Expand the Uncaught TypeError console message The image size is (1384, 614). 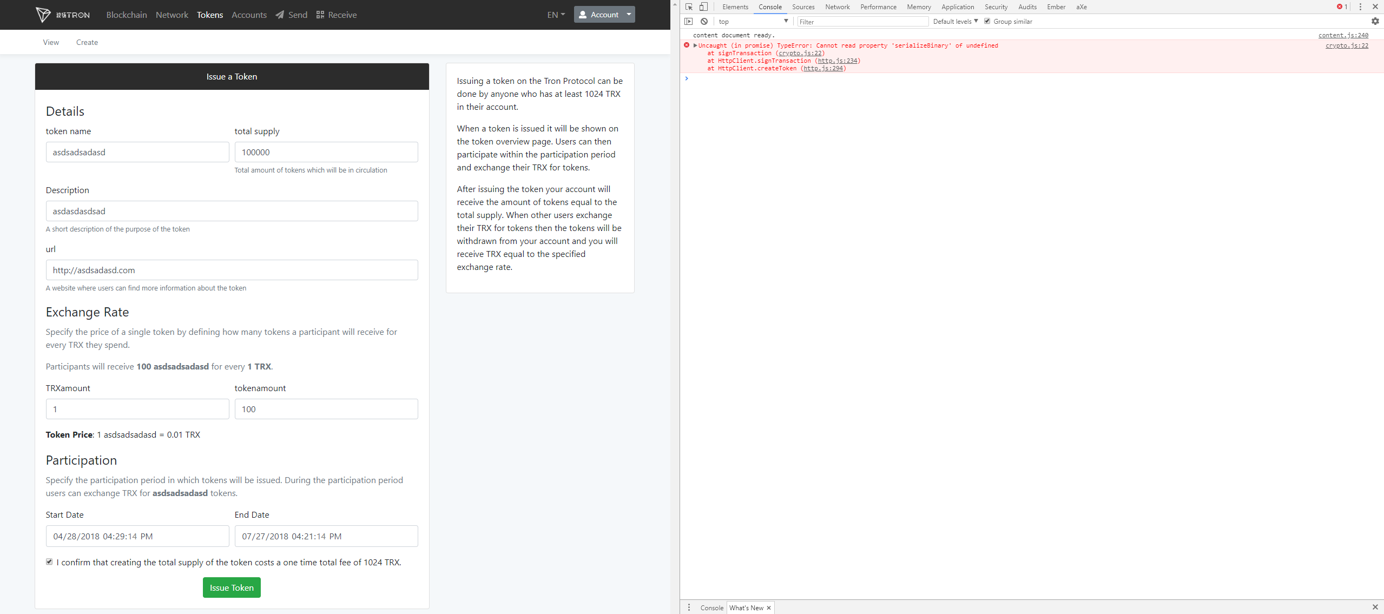point(694,45)
